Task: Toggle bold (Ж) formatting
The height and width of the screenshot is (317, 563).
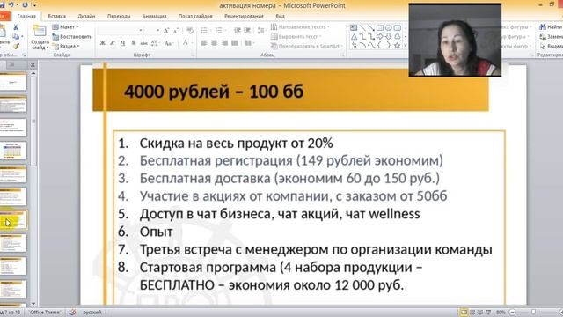Action: (103, 43)
